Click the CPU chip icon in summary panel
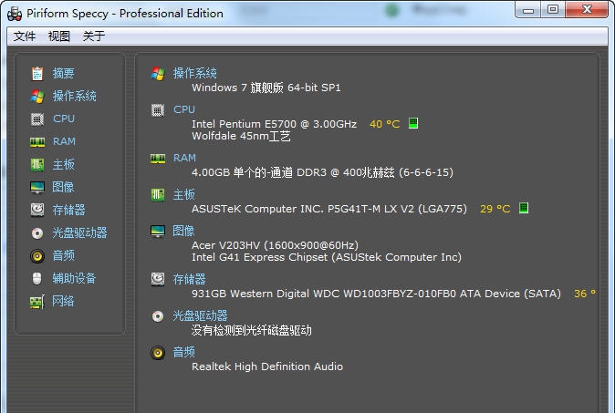Viewport: 615px width, 413px height. coord(158,110)
